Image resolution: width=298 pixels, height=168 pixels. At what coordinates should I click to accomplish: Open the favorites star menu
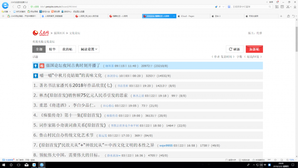click(5, 12)
